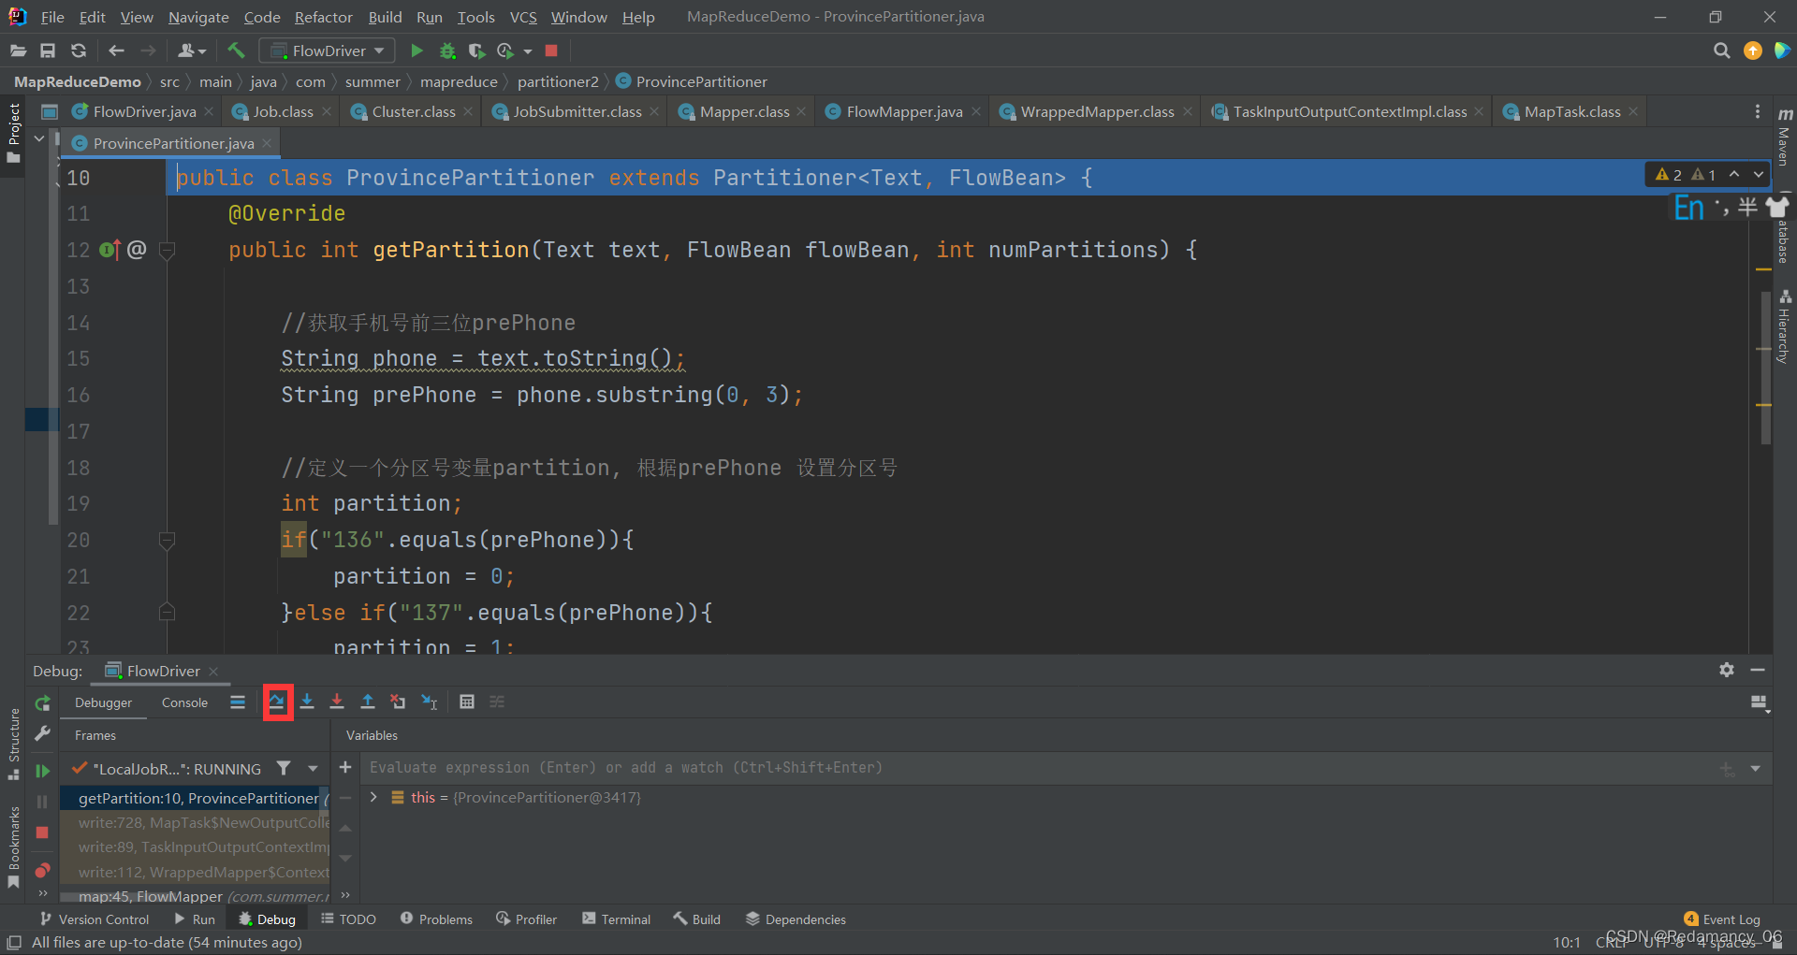Click the Build Project hammer icon
Viewport: 1797px width, 955px height.
coord(236,51)
